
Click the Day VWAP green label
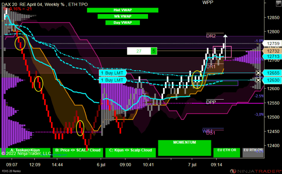(123, 23)
